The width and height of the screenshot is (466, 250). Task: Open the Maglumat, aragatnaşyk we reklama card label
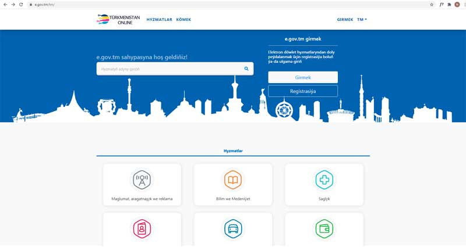(142, 199)
